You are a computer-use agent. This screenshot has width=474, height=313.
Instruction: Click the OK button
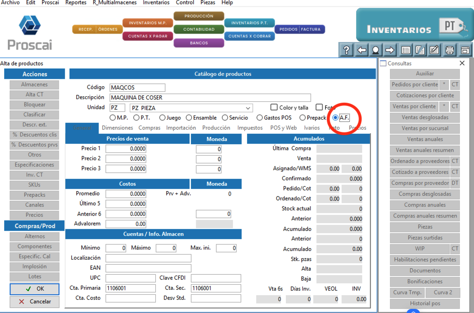pyautogui.click(x=34, y=289)
